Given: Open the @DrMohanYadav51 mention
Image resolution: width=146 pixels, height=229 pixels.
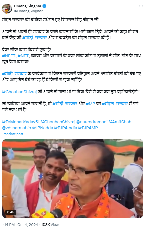Looking at the screenshot, I should click(21, 122).
